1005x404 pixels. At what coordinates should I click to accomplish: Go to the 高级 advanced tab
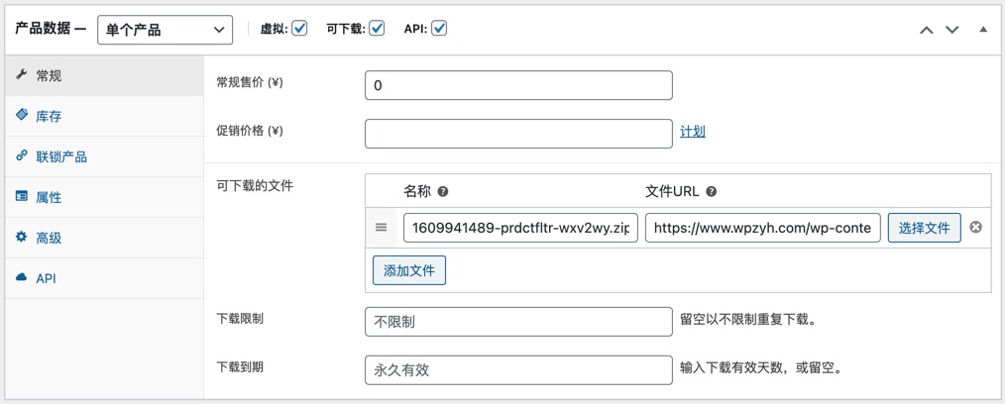pos(104,239)
